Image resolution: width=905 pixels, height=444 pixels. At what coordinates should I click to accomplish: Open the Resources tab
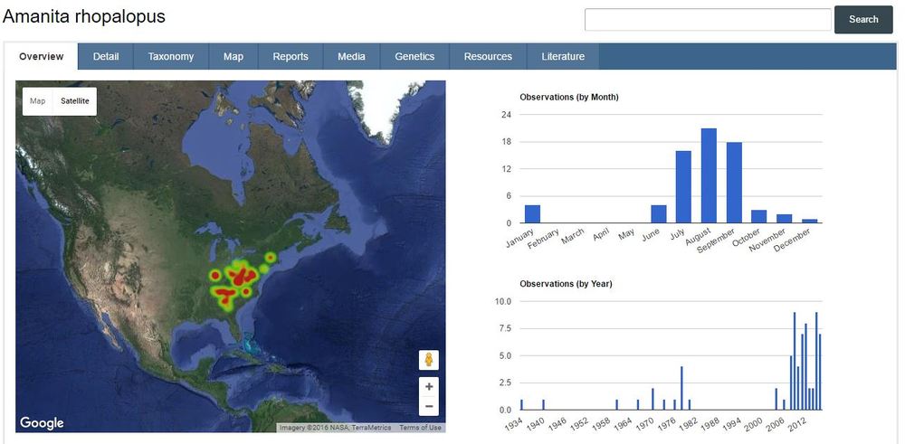[x=488, y=56]
